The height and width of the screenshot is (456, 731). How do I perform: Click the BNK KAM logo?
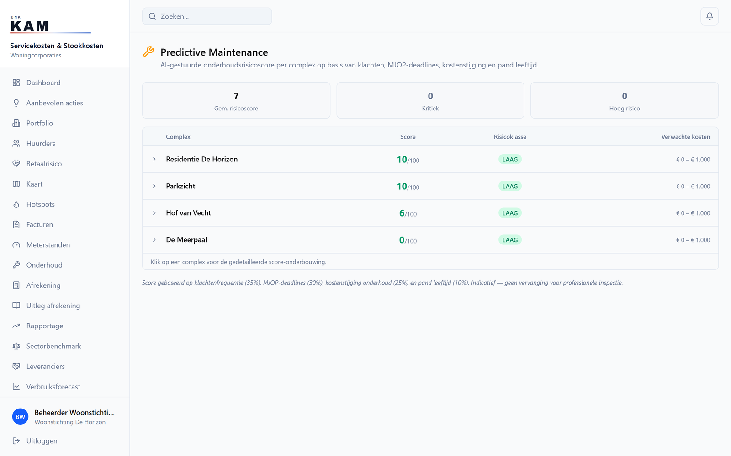point(50,25)
